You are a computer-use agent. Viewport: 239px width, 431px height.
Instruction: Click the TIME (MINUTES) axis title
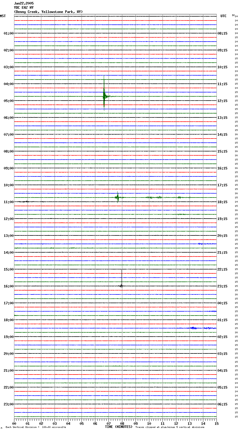119,427
